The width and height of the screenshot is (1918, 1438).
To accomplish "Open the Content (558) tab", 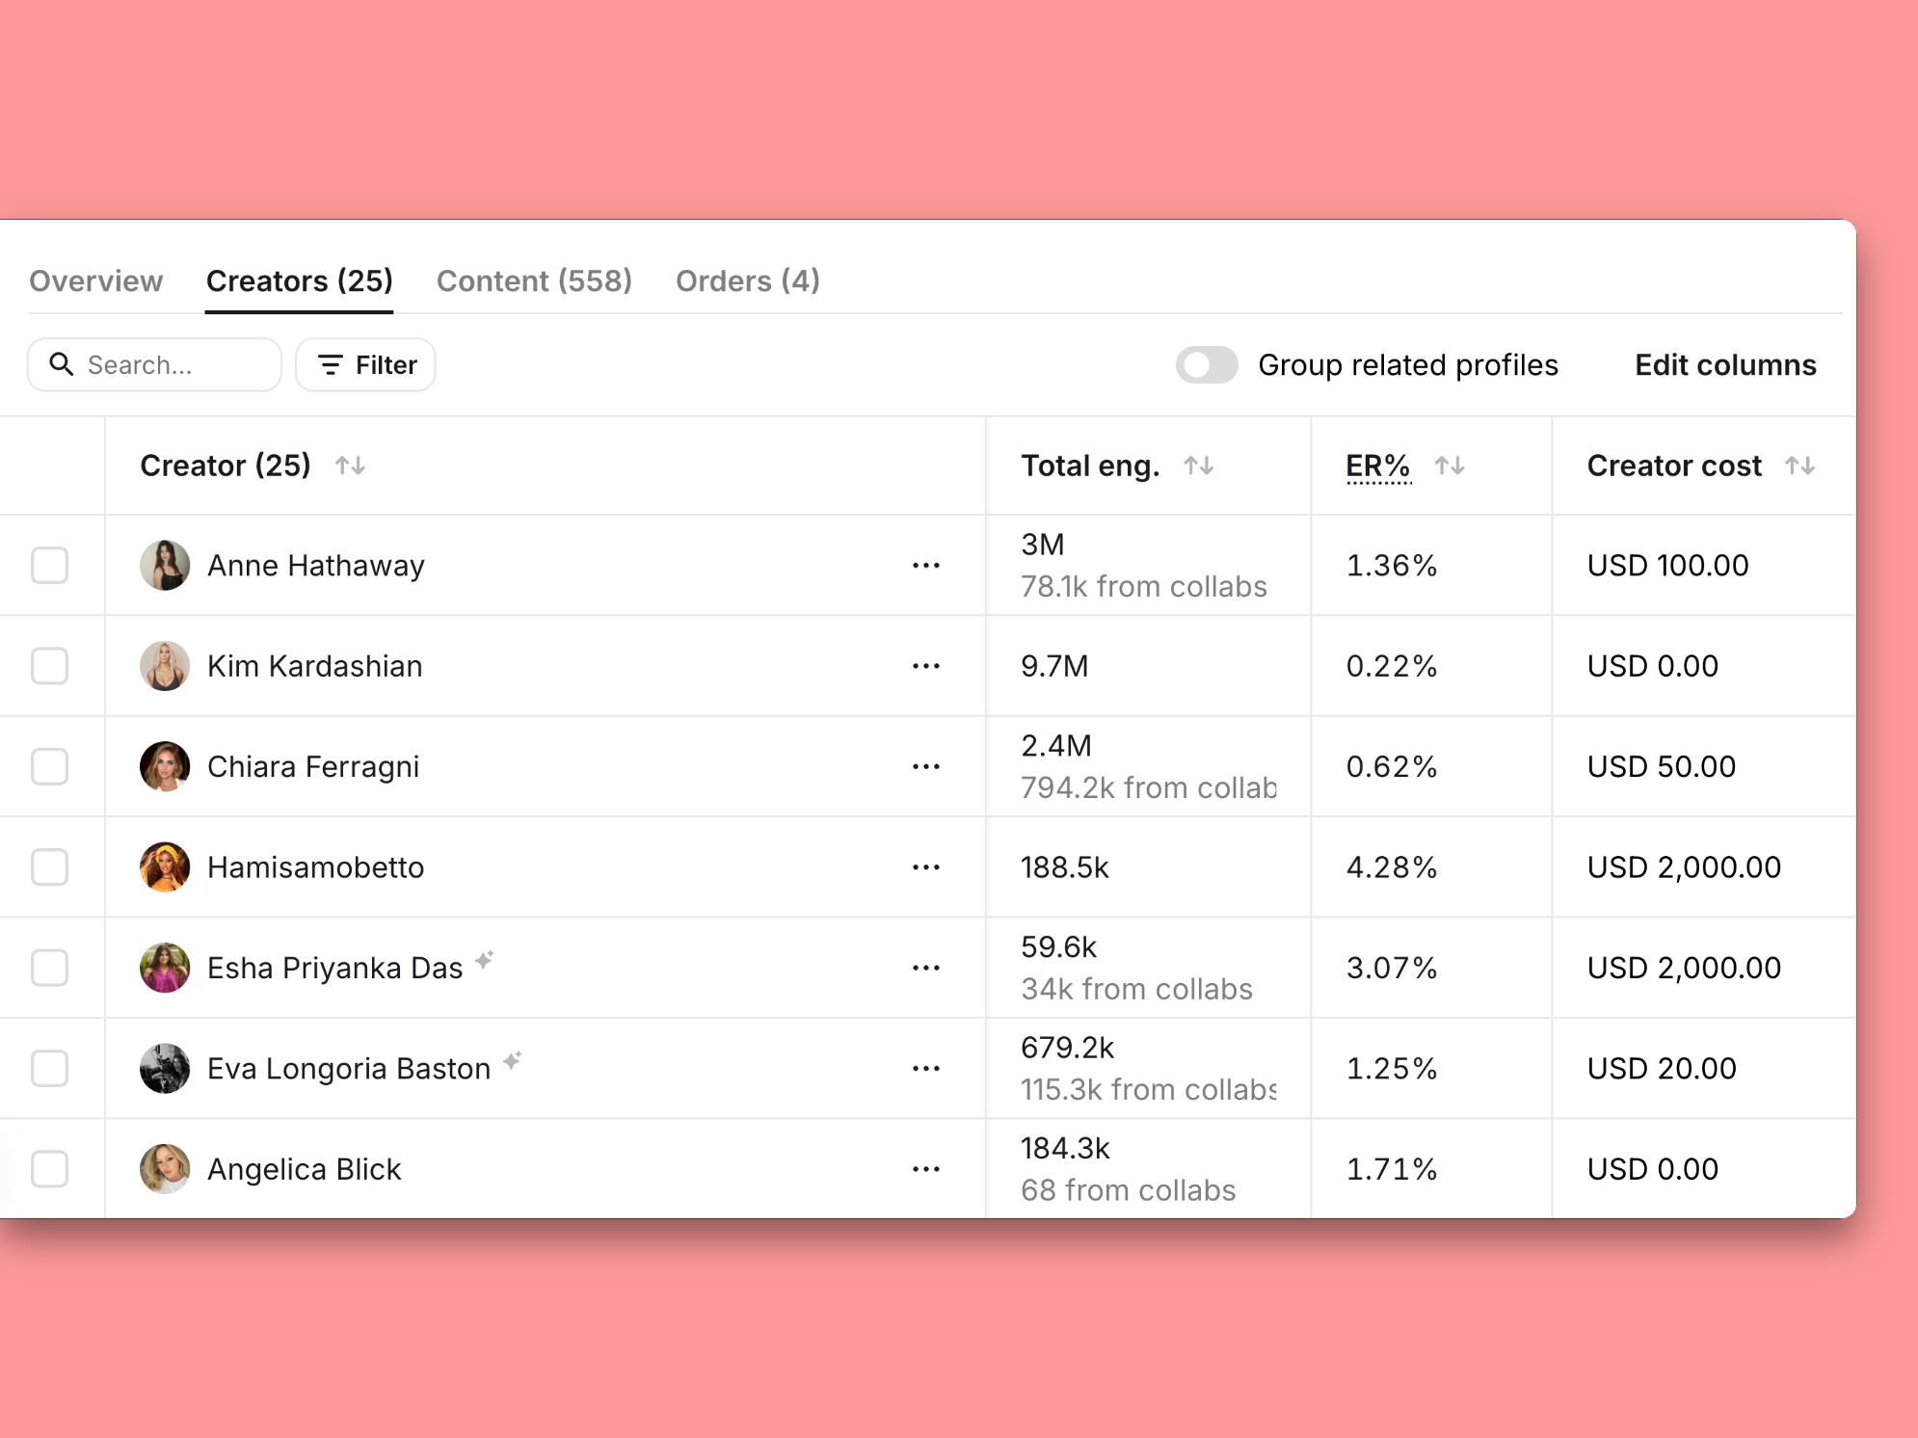I will 534,281.
